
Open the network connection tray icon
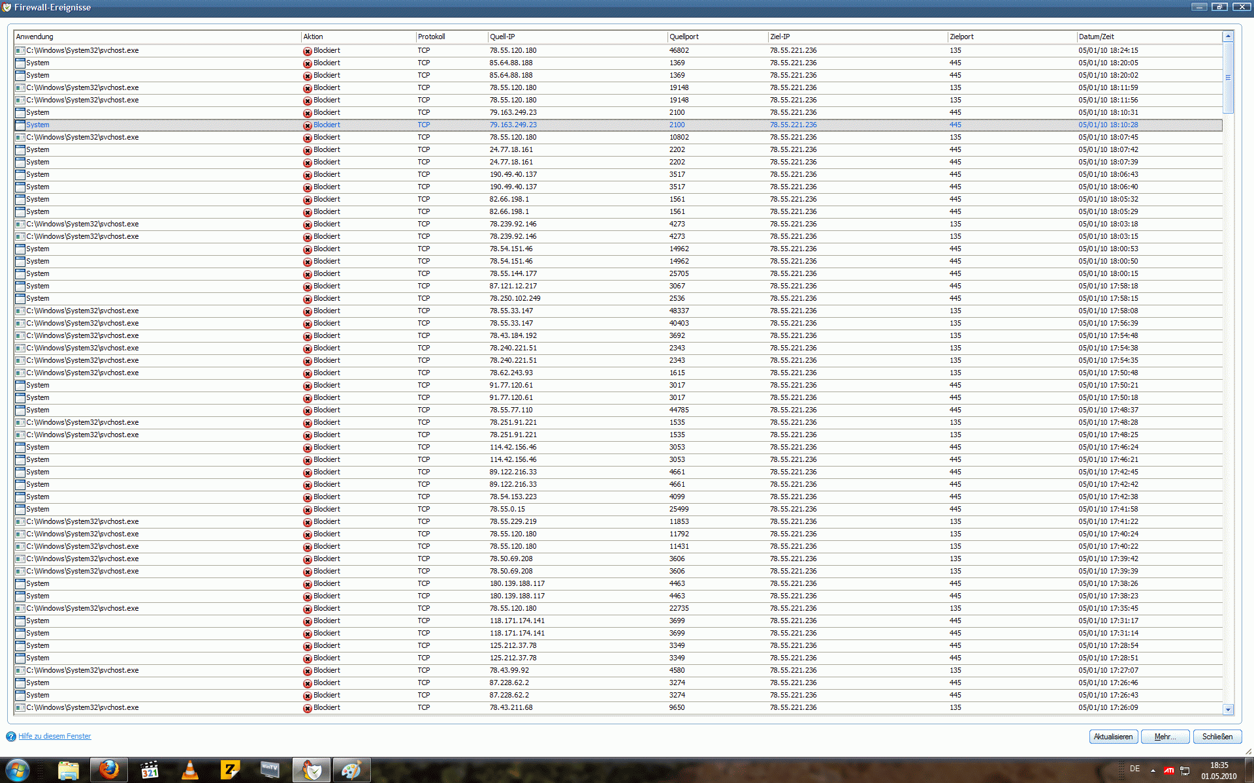[x=1185, y=771]
